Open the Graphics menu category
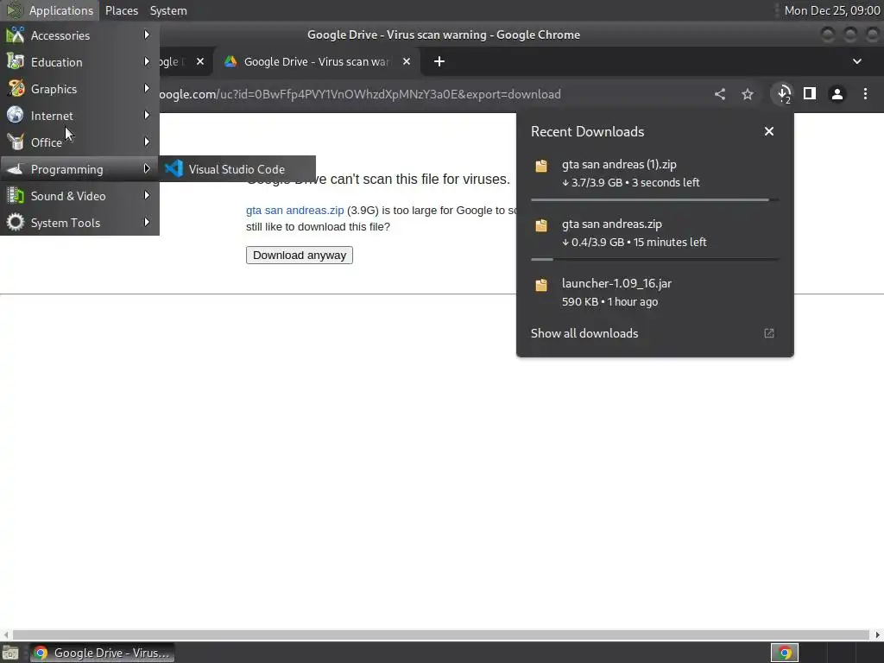 [x=79, y=89]
